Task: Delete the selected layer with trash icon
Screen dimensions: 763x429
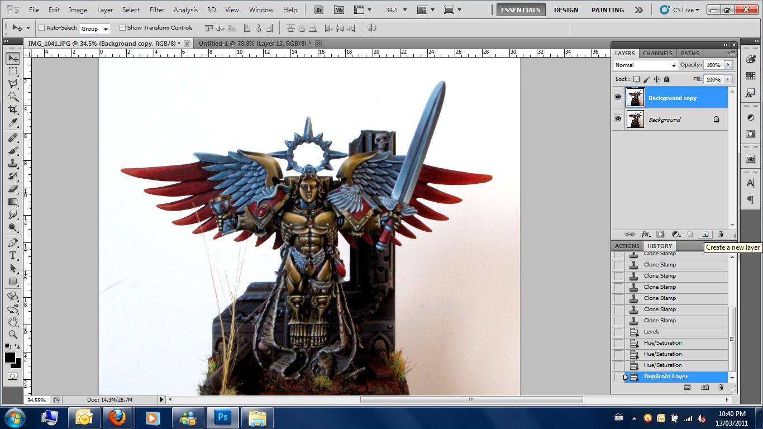Action: coord(721,235)
